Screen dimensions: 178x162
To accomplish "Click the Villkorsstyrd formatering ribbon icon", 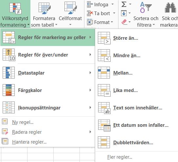I will coord(15,9).
